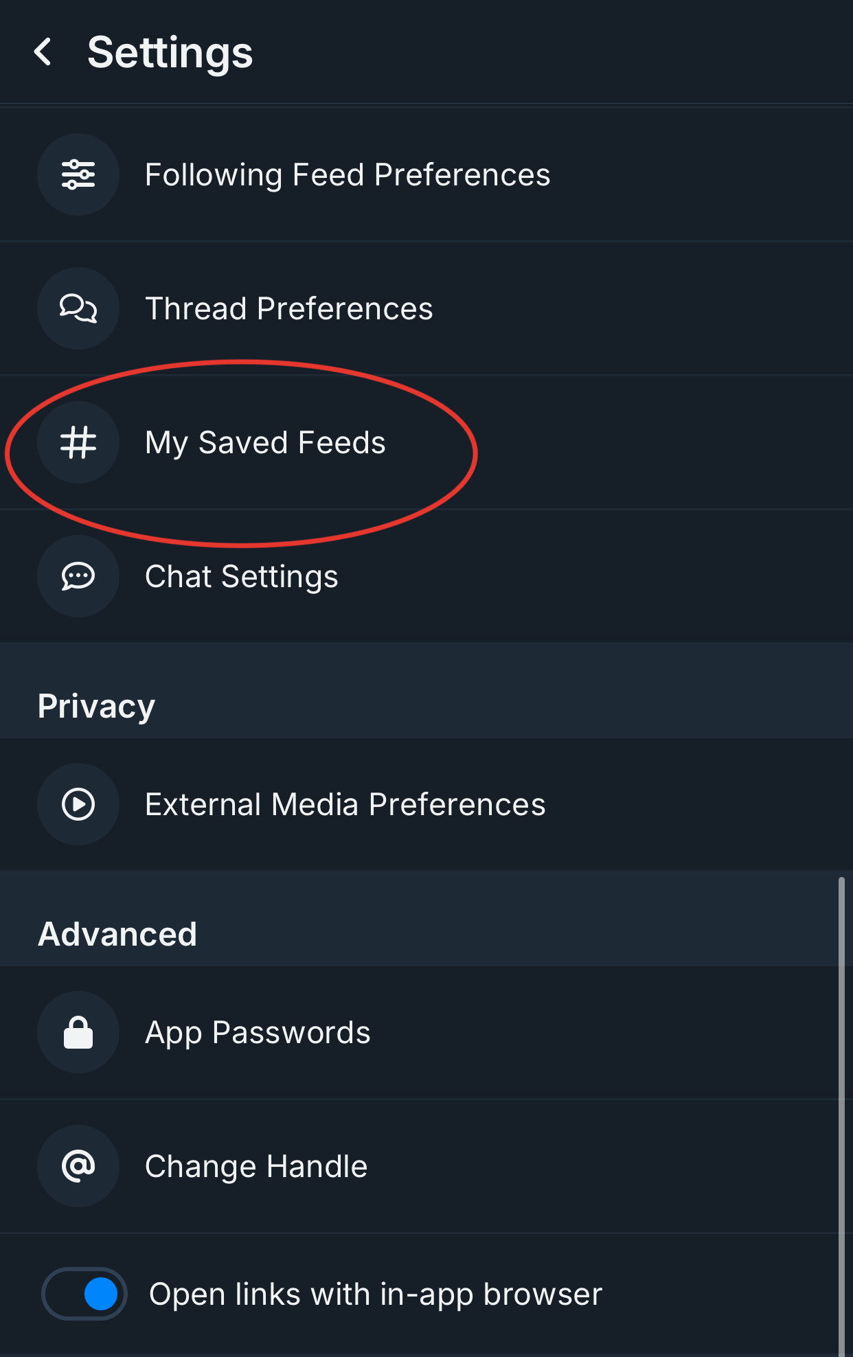Screen dimensions: 853x1357
Task: Select Change Handle option
Action: click(256, 1166)
